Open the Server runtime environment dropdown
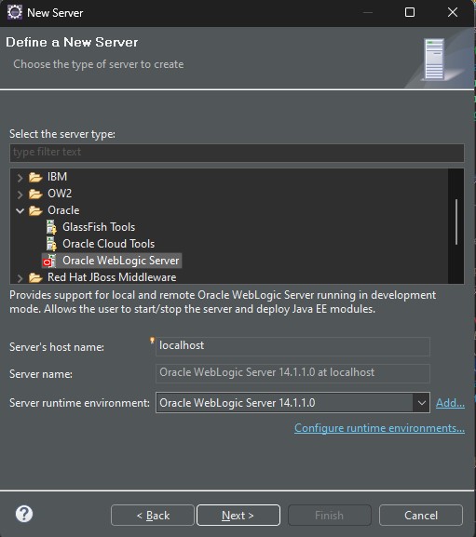The width and height of the screenshot is (476, 537). (422, 403)
